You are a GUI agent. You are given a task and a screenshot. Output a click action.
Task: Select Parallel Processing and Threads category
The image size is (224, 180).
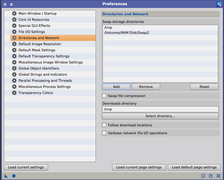coord(45,81)
